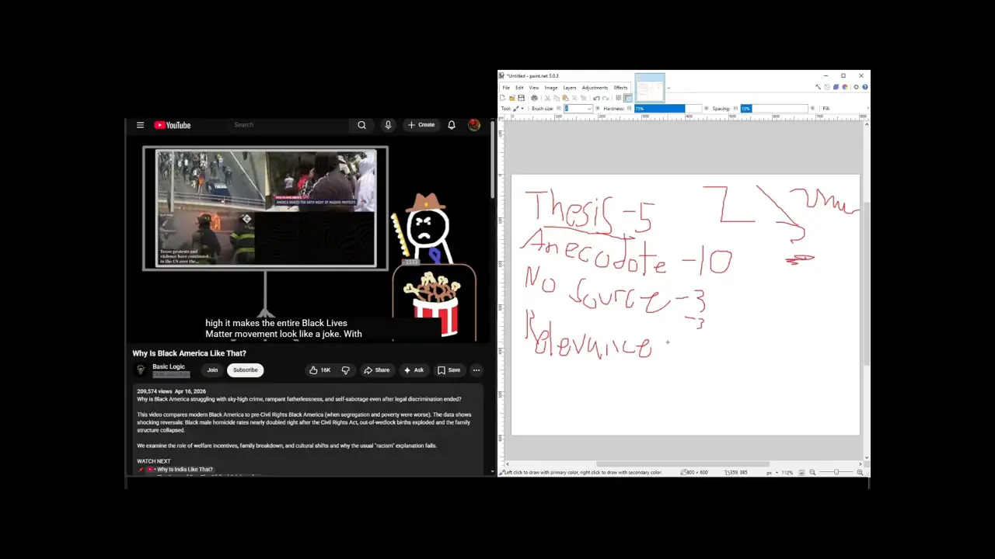
Task: Click the YouTube search magnifier button
Action: click(x=361, y=125)
